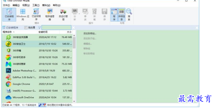This screenshot has width=214, height=108.
Task: Click the size 75.33 MB
Action: coord(67,64)
